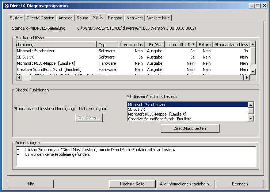Open the Anzeige tab
Image resolution: width=270 pixels, height=192 pixels.
click(x=65, y=18)
